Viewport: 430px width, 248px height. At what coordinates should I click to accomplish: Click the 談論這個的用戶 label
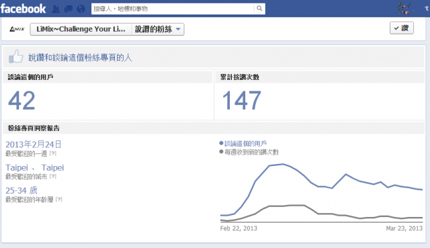tap(30, 77)
